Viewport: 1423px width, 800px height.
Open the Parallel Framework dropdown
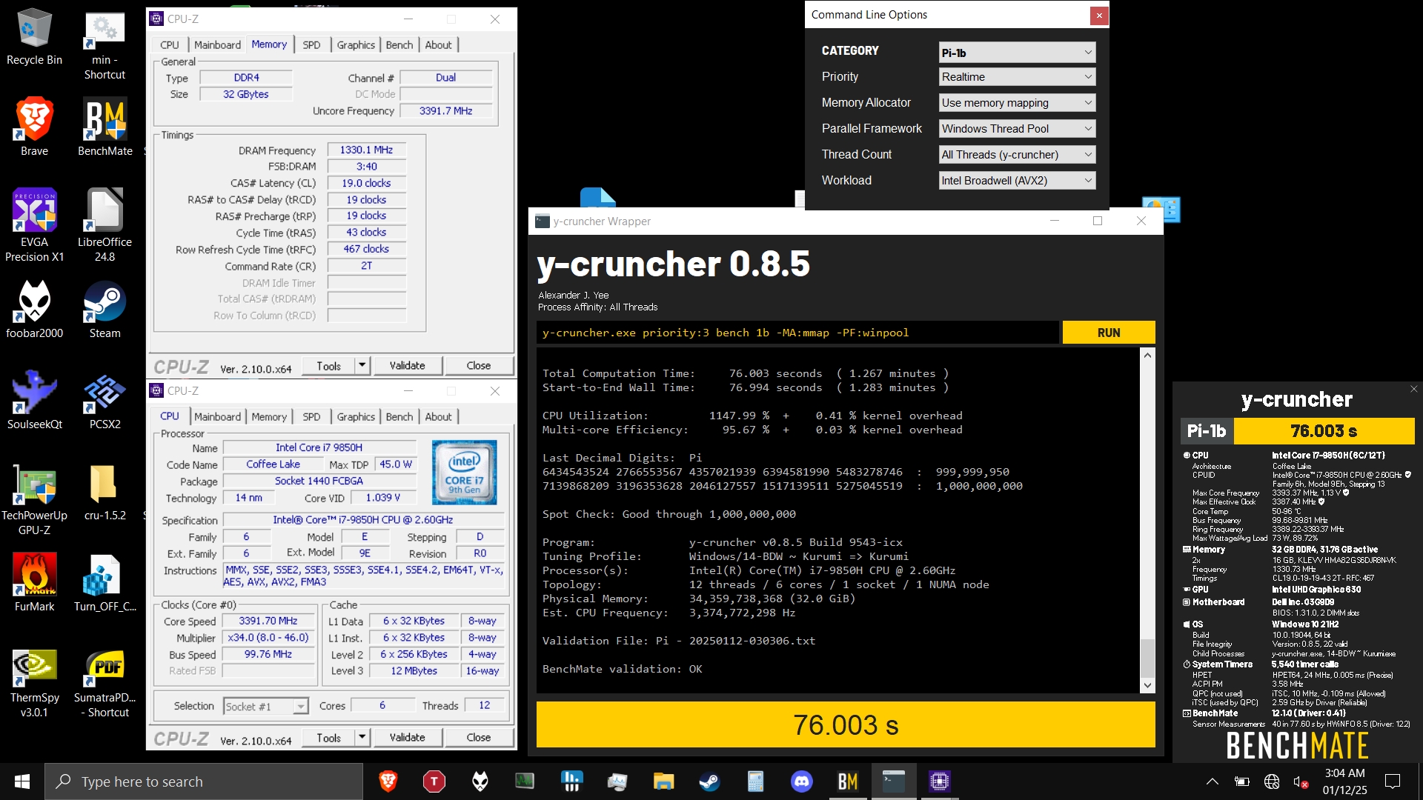[1017, 128]
